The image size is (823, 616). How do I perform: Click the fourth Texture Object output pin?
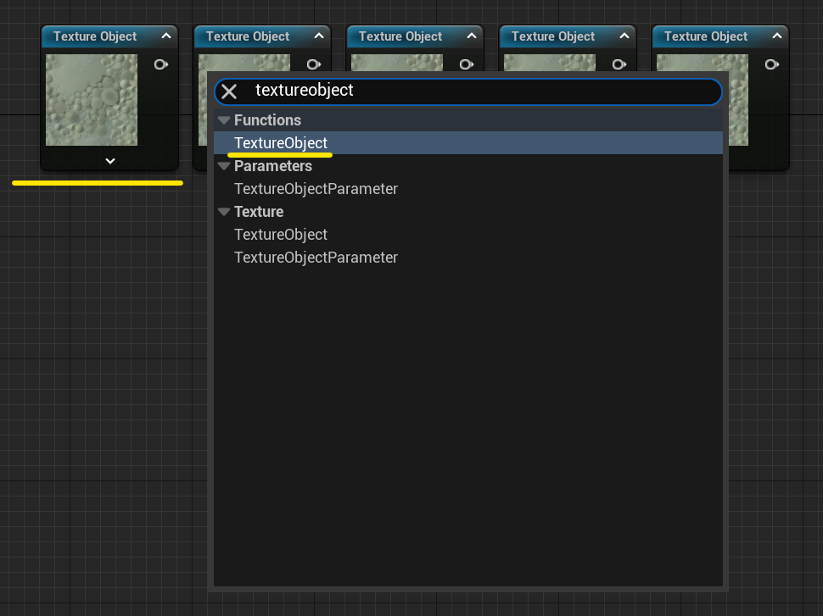click(619, 64)
